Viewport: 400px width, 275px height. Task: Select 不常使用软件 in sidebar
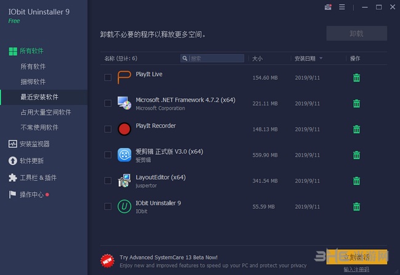coord(39,128)
